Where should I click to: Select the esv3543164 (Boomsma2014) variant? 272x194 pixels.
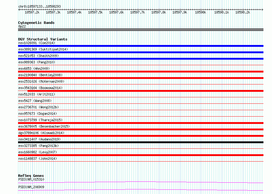(40, 88)
